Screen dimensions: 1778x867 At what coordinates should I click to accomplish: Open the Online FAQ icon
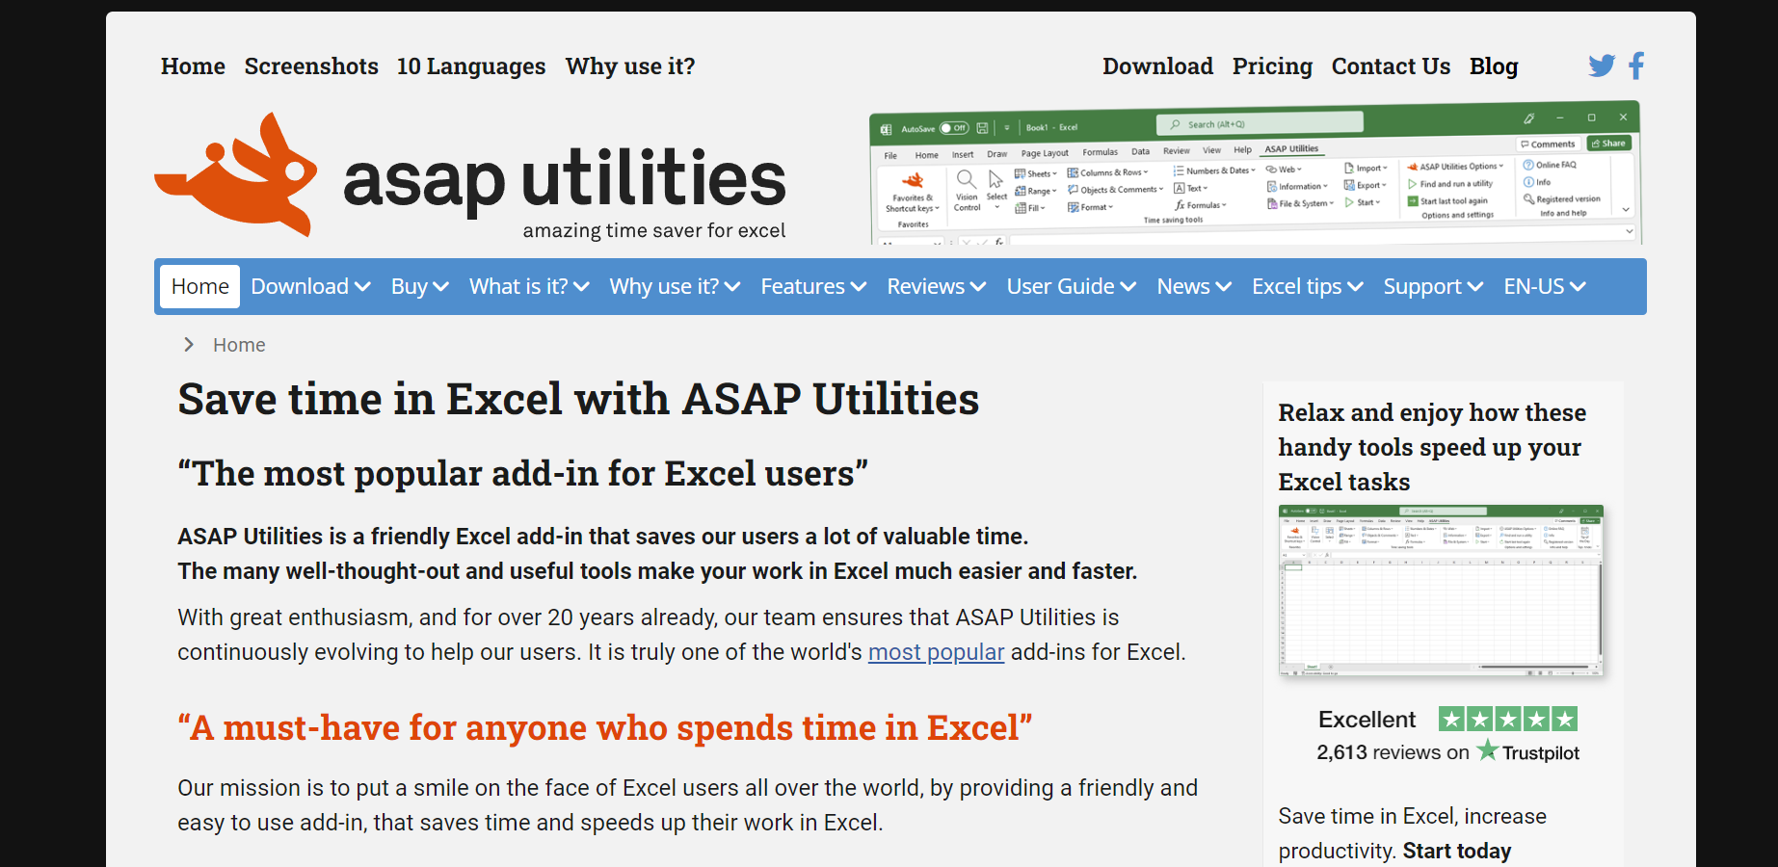coord(1527,165)
